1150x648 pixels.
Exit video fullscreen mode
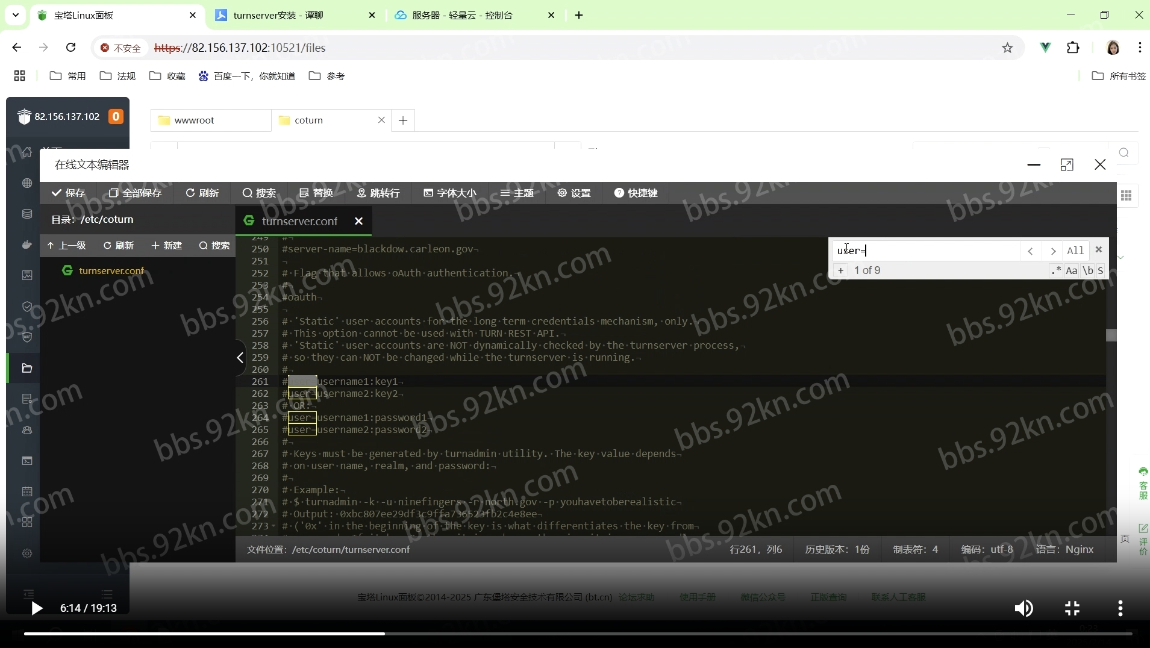click(1072, 608)
